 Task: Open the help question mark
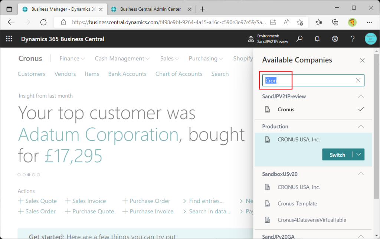(353, 39)
